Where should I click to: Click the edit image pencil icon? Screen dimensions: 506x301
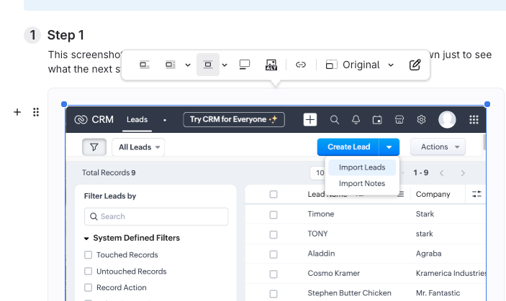click(x=415, y=65)
